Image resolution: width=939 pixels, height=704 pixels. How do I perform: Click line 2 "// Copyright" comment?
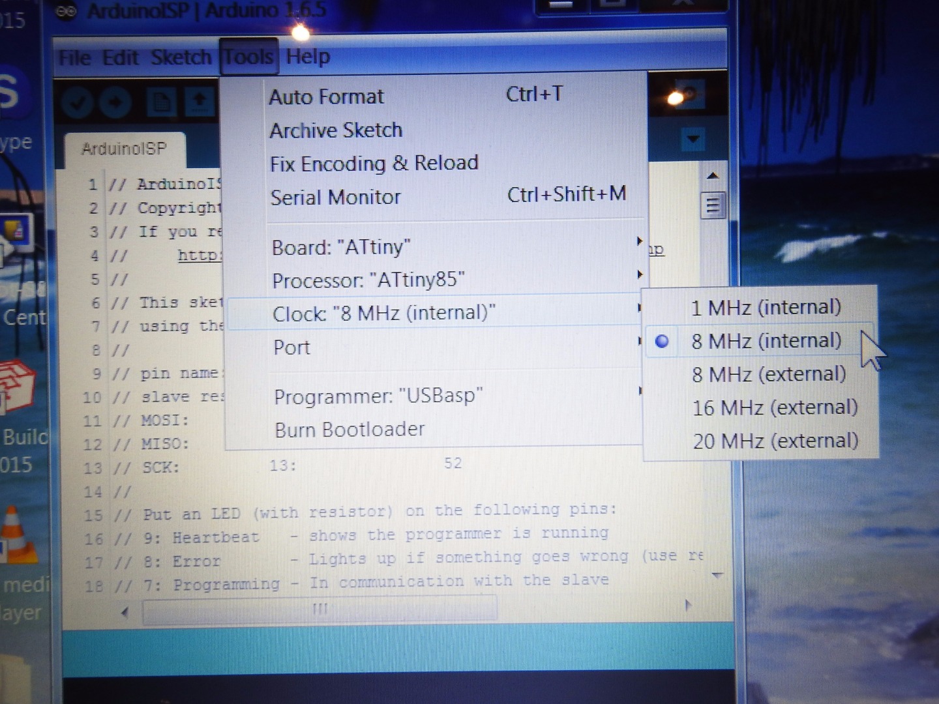tap(166, 208)
